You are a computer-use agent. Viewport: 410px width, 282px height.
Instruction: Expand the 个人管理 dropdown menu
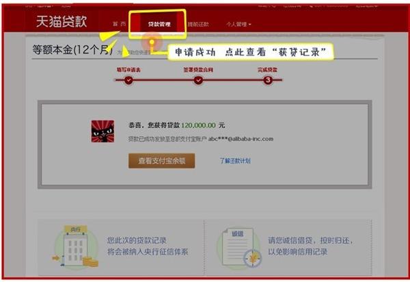[x=238, y=24]
